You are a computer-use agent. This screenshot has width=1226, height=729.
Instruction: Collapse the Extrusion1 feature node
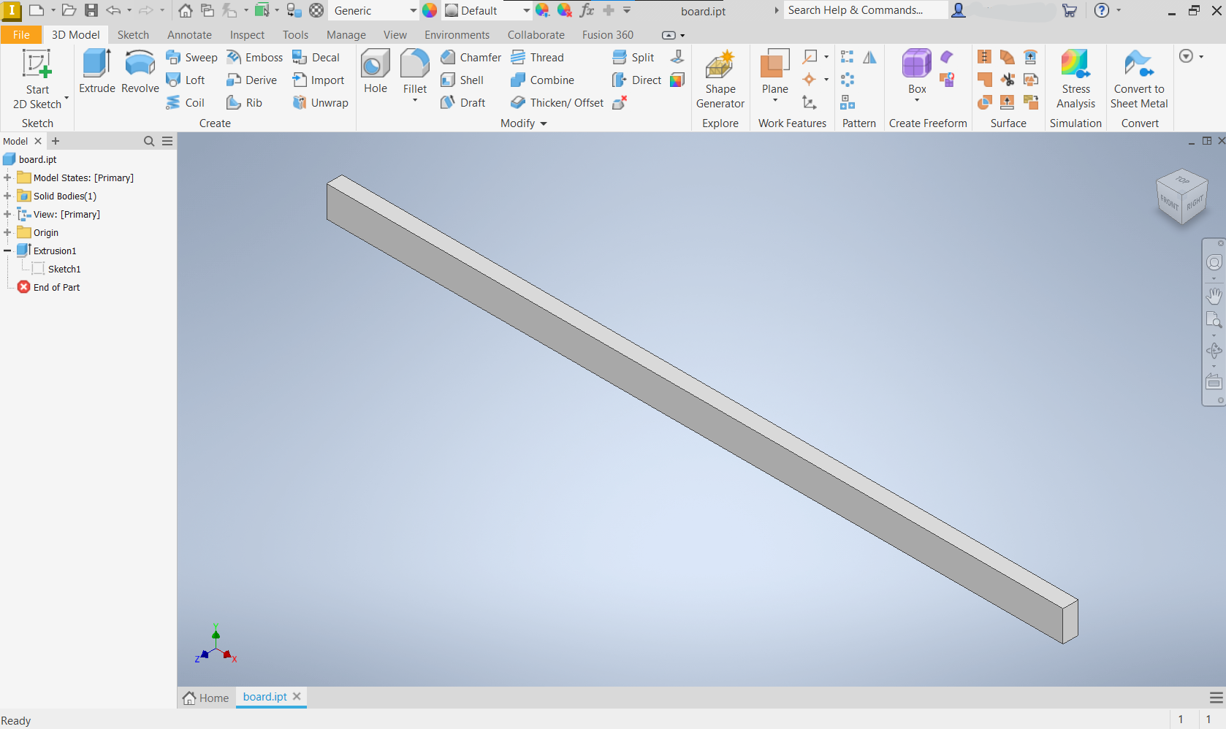point(7,251)
